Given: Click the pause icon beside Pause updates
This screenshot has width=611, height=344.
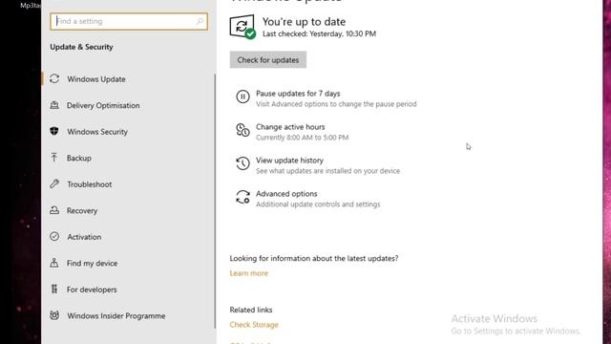Looking at the screenshot, I should click(x=242, y=97).
